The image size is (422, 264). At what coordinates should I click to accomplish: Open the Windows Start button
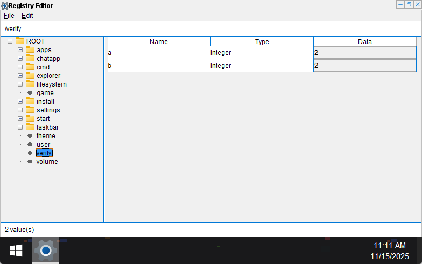click(16, 251)
